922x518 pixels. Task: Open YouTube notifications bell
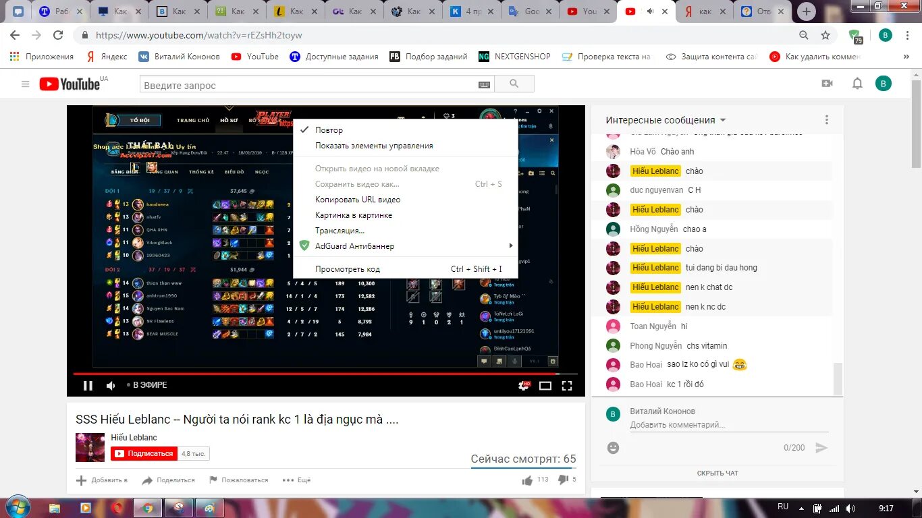click(x=857, y=84)
